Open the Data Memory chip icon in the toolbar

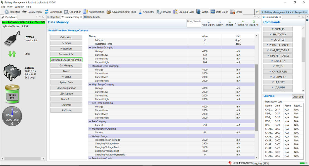point(24,12)
